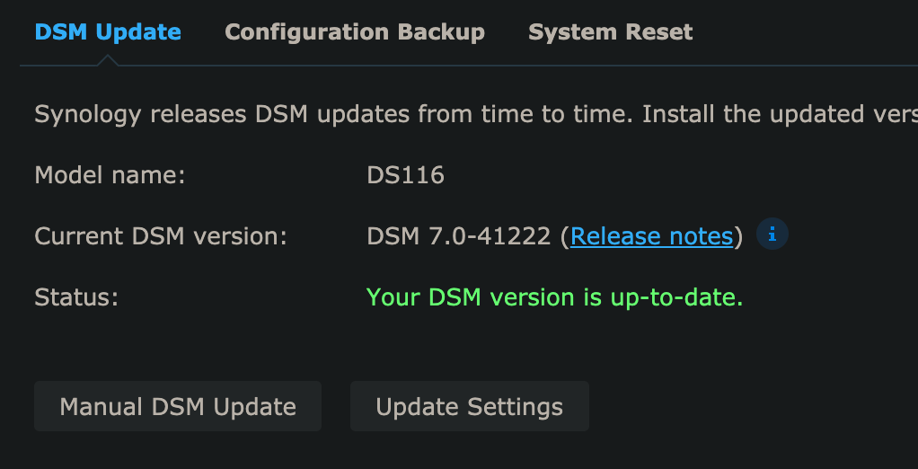Click the Status label
The width and height of the screenshot is (918, 469).
pos(76,297)
